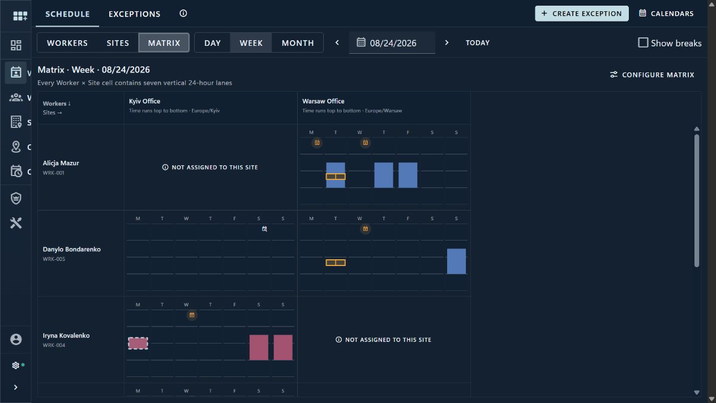Viewport: 716px width, 403px height.
Task: Open the calendar-clock sidebar icon
Action: (x=16, y=172)
